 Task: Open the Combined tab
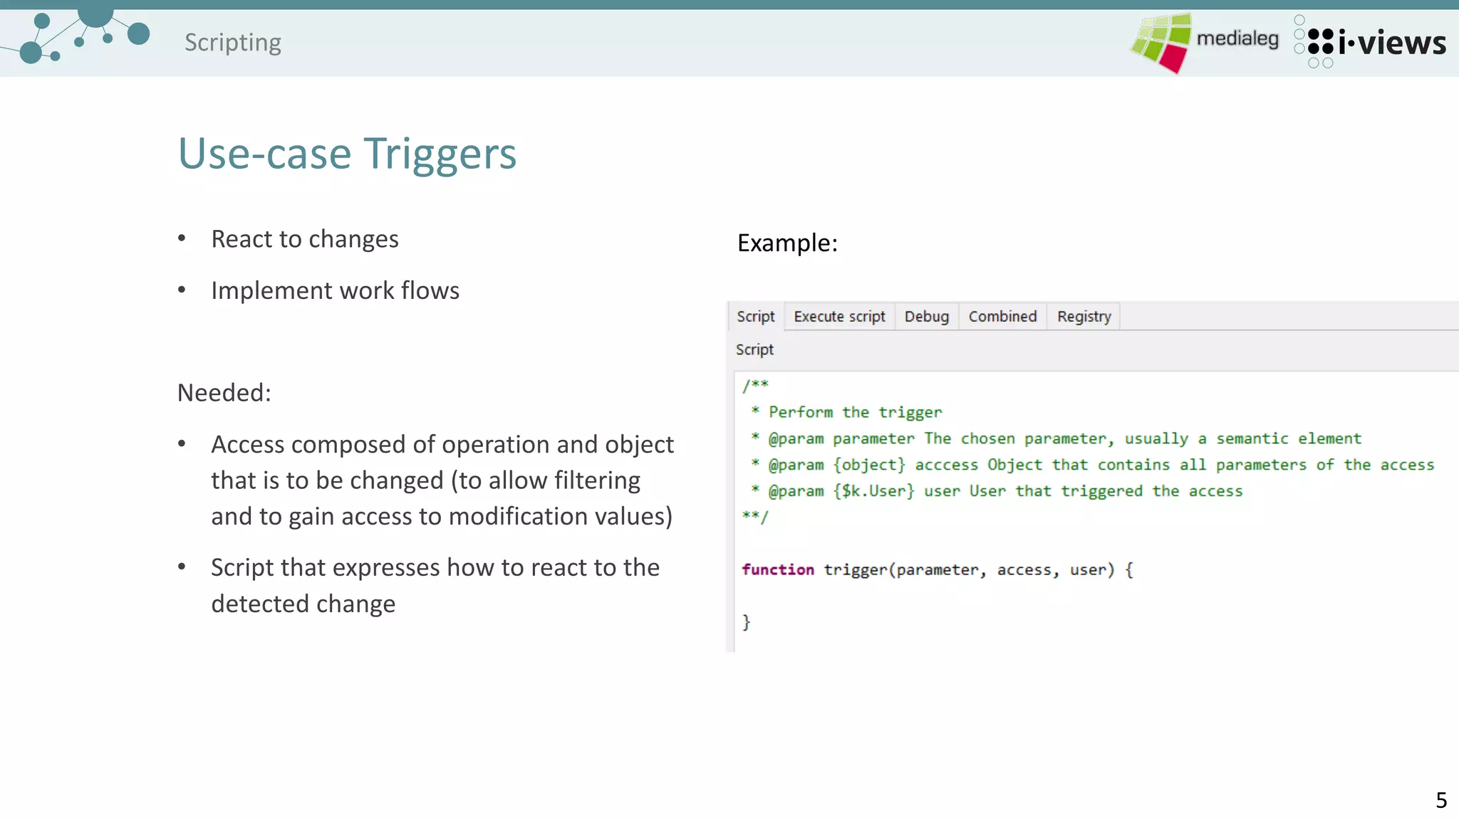tap(1002, 316)
